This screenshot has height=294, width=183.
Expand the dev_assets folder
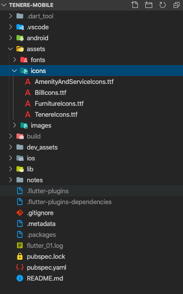click(x=91, y=147)
